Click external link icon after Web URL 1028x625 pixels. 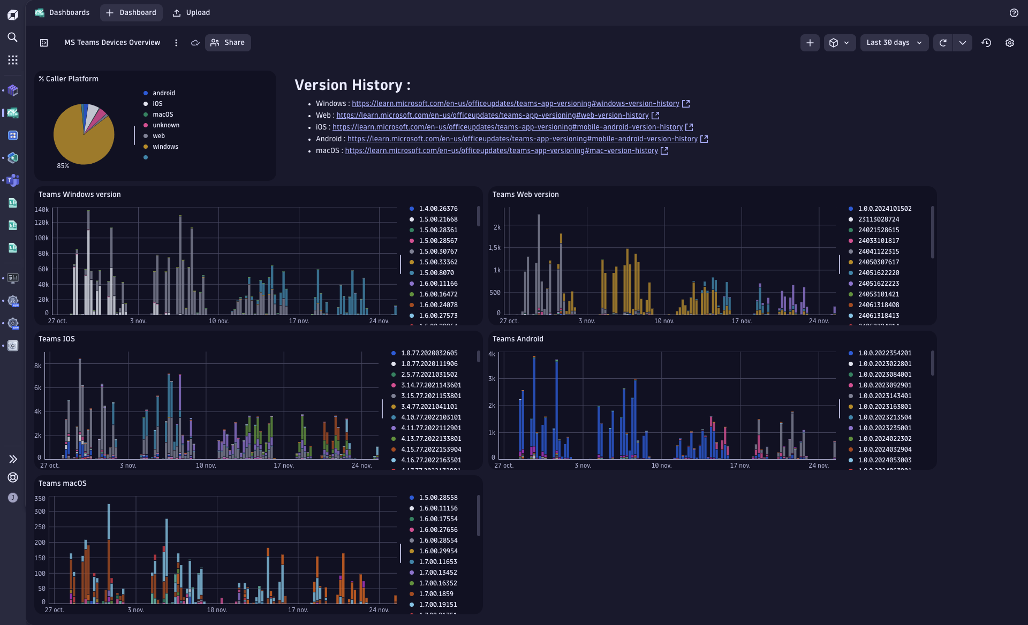(x=655, y=116)
